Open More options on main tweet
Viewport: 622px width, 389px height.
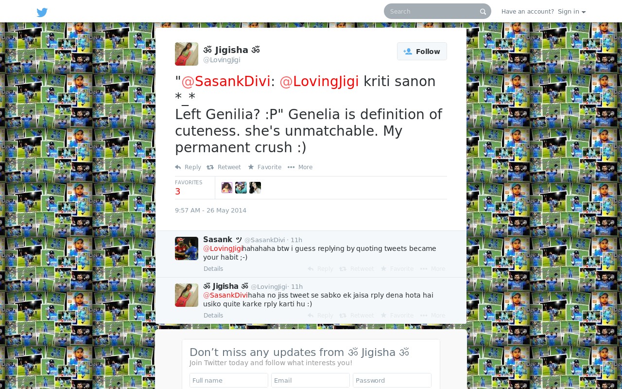(x=300, y=167)
